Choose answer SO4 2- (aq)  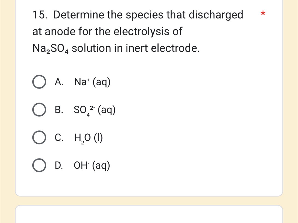[95, 110]
